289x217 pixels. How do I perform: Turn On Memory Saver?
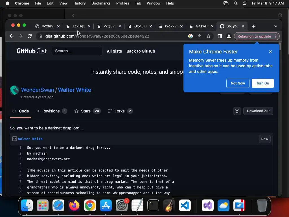pos(263,83)
